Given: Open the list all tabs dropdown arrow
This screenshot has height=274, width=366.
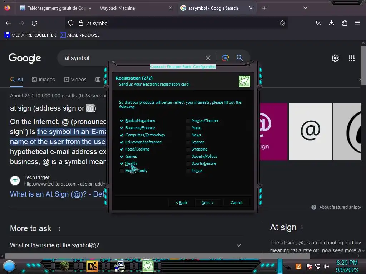Looking at the screenshot, I should [x=305, y=8].
